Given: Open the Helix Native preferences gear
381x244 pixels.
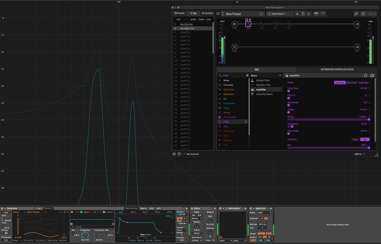Looking at the screenshot, I should click(x=174, y=154).
